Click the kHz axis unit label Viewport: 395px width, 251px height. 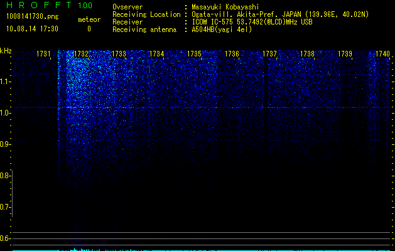coord(6,51)
